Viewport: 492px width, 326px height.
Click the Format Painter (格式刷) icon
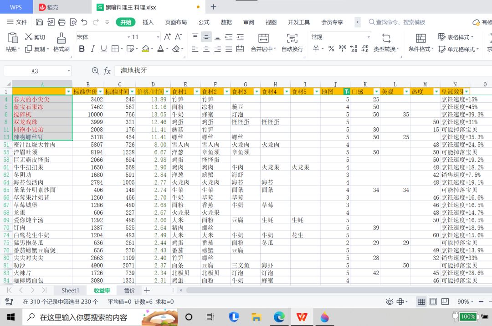click(x=61, y=38)
